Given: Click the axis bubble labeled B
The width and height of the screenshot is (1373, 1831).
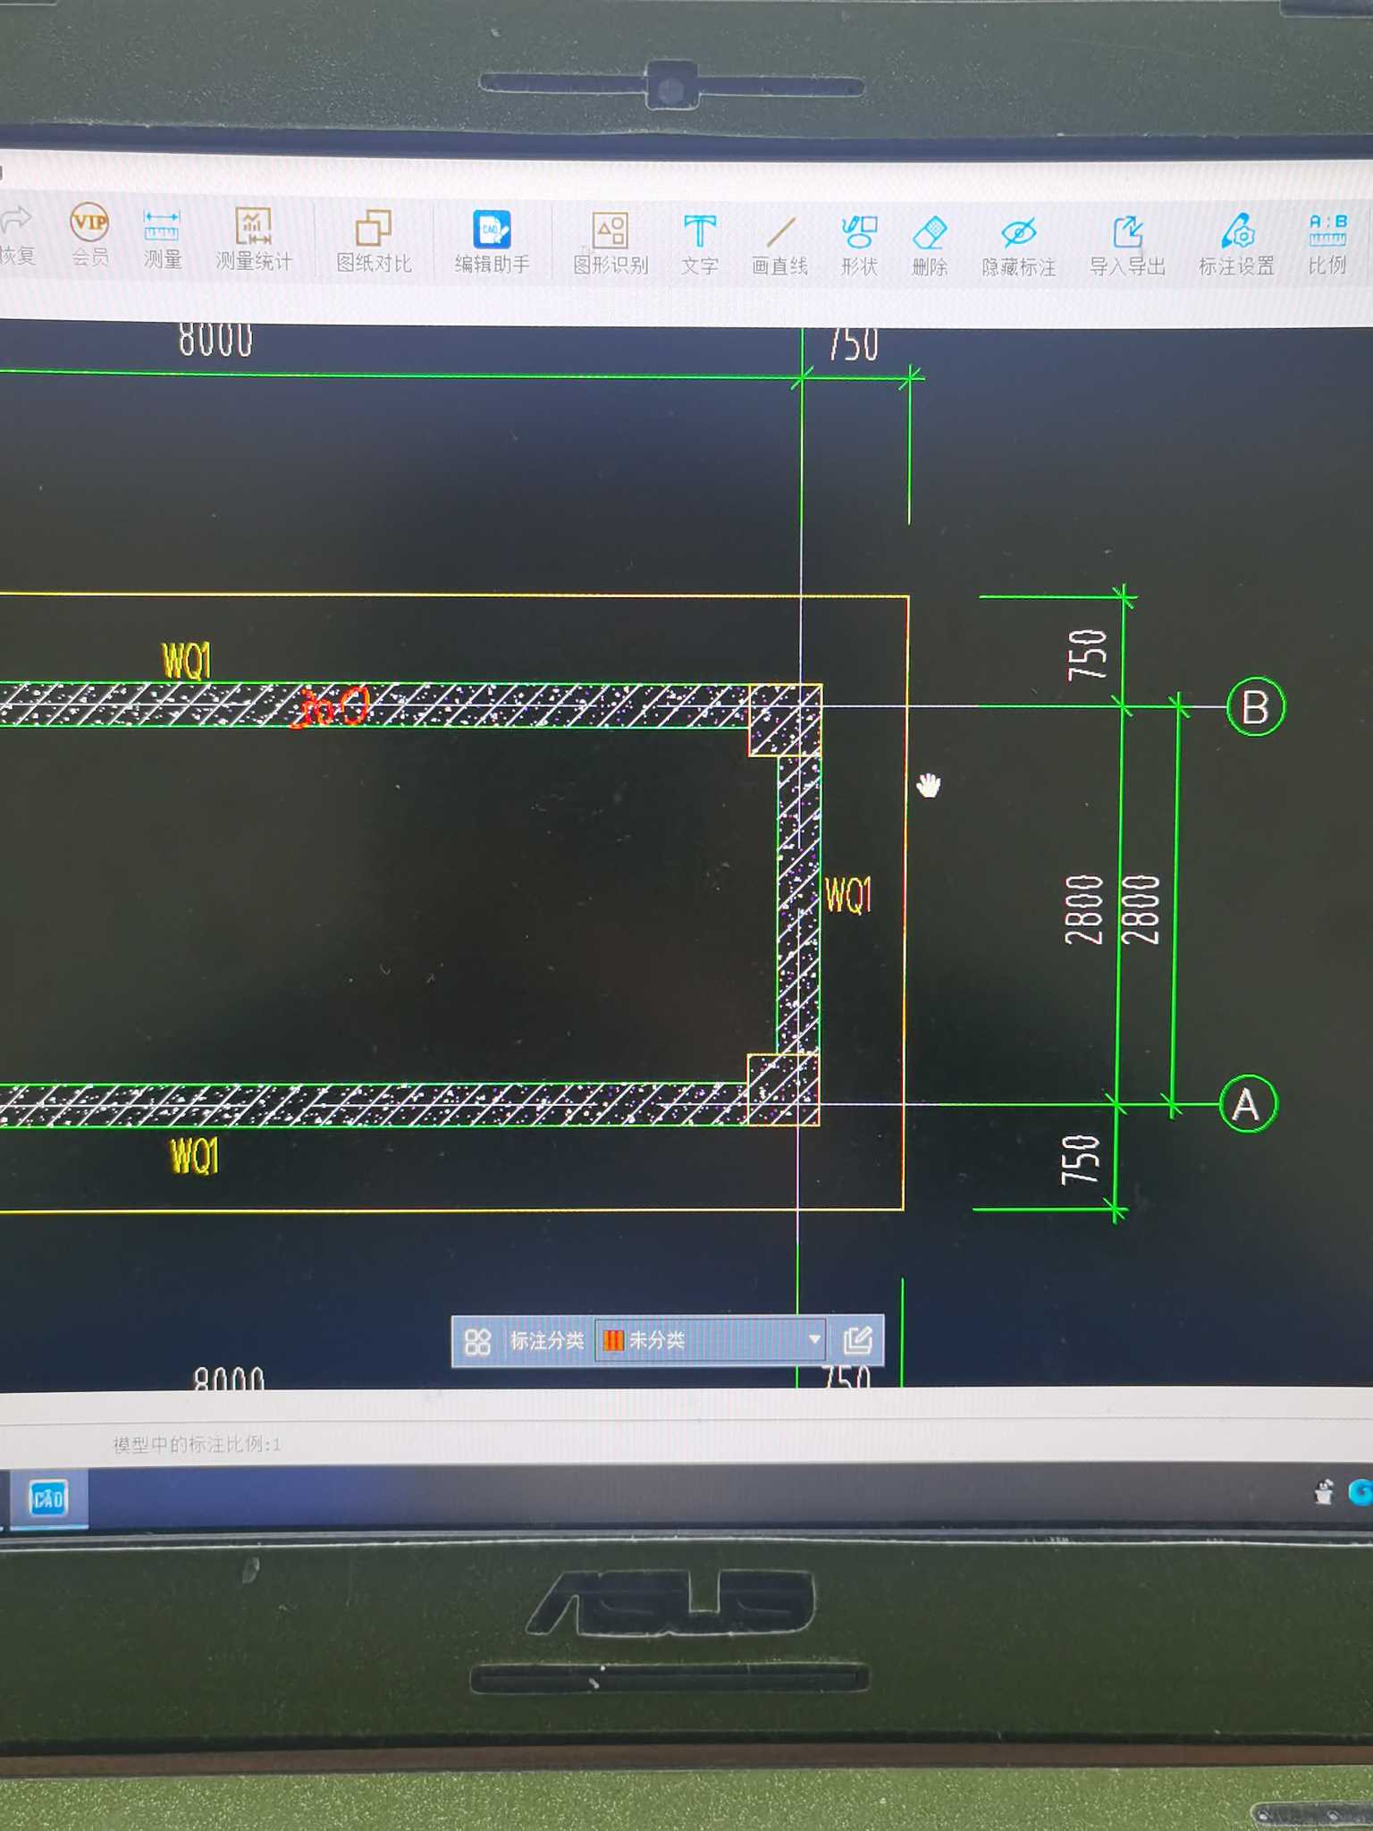Looking at the screenshot, I should click(x=1255, y=707).
